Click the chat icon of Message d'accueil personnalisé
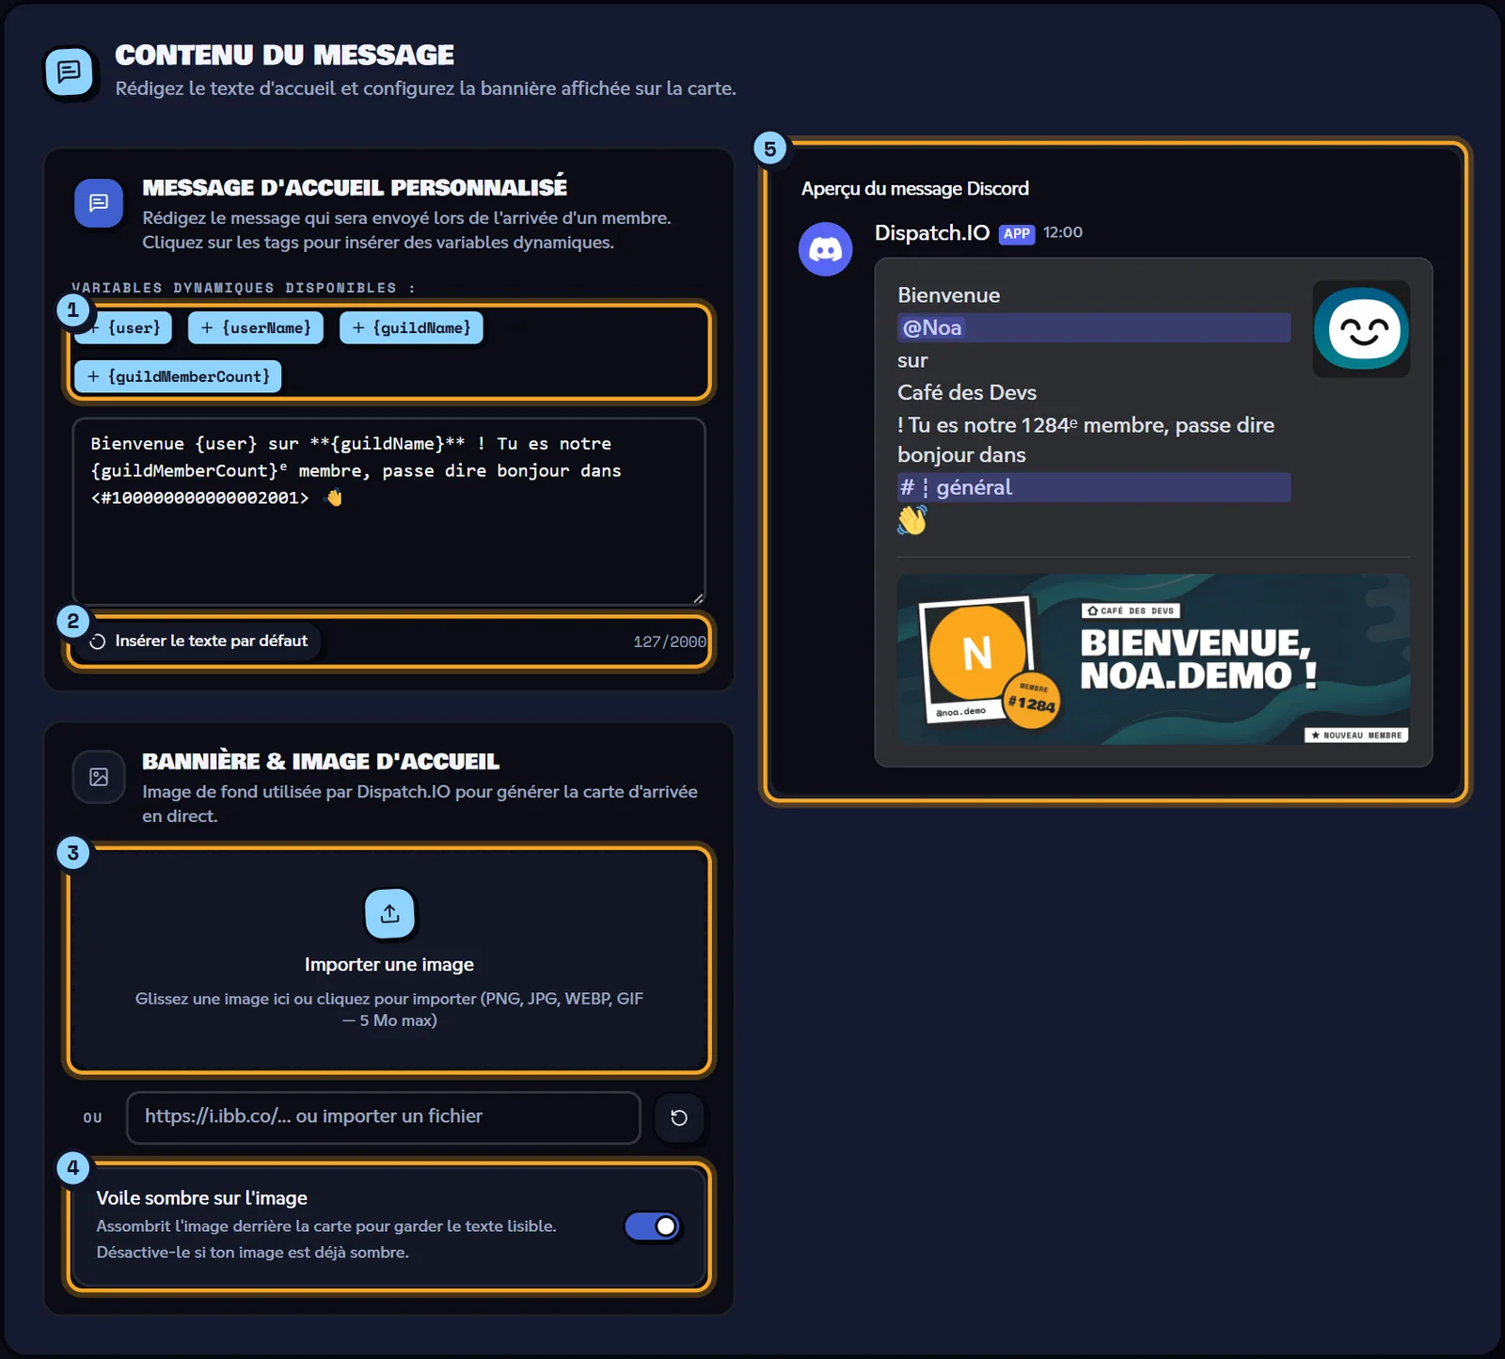The width and height of the screenshot is (1505, 1359). 99,203
